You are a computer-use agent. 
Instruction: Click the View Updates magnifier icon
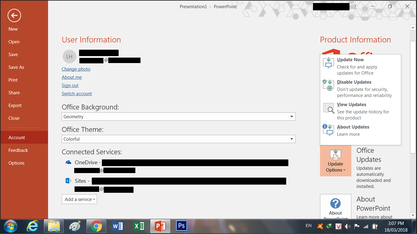point(328,108)
